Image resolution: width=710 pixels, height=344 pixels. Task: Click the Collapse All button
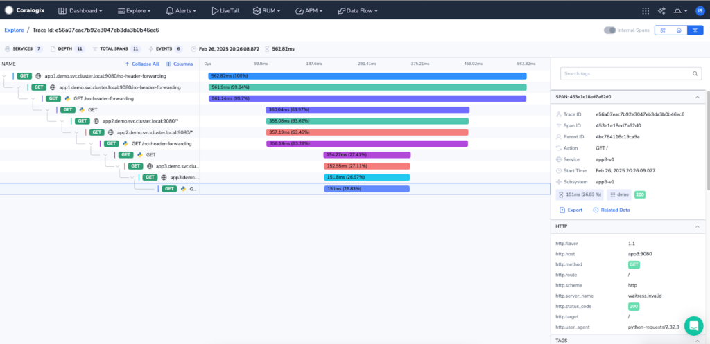coord(142,64)
